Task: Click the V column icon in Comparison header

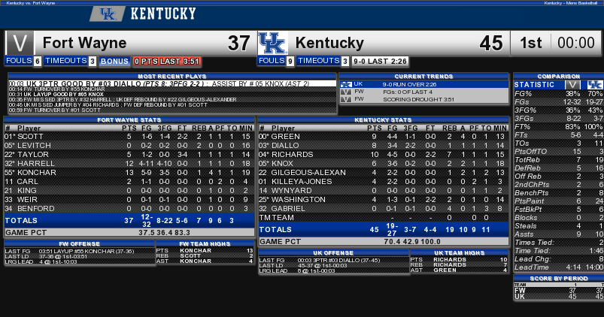Action: click(x=572, y=85)
